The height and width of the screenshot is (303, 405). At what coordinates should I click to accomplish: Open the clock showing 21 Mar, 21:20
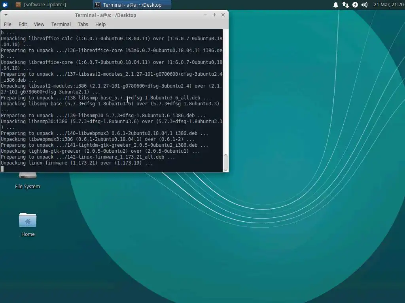point(388,5)
